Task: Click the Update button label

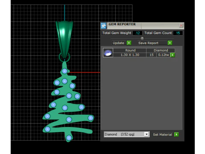Action: (x=118, y=43)
